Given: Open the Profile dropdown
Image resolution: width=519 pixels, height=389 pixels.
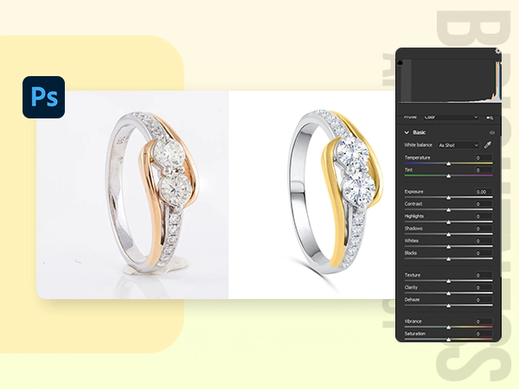Looking at the screenshot, I should click(451, 117).
